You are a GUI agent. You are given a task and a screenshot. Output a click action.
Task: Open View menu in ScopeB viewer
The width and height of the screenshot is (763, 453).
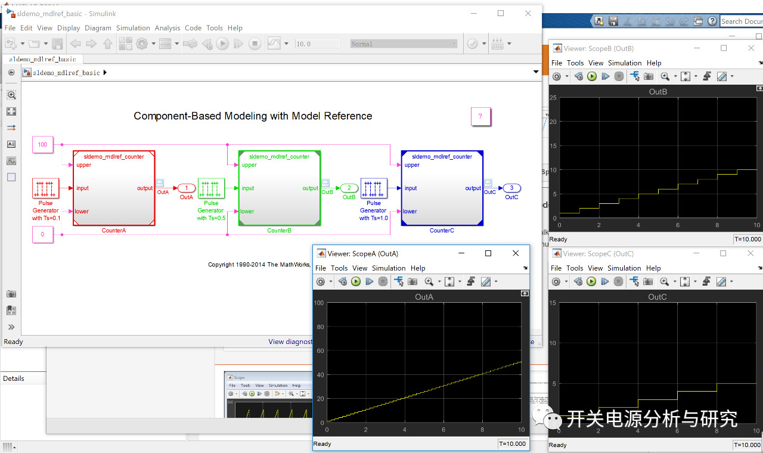pos(596,63)
